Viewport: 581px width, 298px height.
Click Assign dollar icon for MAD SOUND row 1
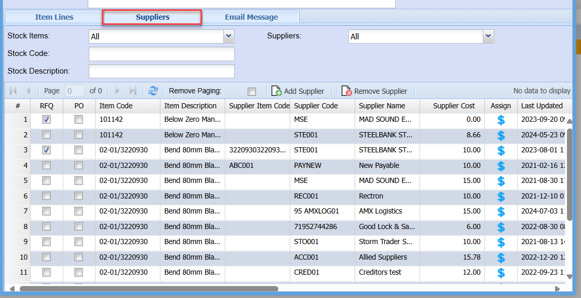click(x=501, y=120)
